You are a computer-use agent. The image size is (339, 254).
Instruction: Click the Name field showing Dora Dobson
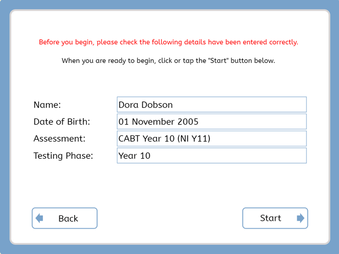(x=212, y=105)
